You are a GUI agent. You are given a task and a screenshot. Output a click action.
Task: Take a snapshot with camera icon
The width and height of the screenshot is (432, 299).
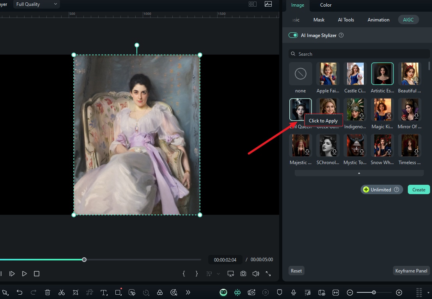[x=243, y=274]
